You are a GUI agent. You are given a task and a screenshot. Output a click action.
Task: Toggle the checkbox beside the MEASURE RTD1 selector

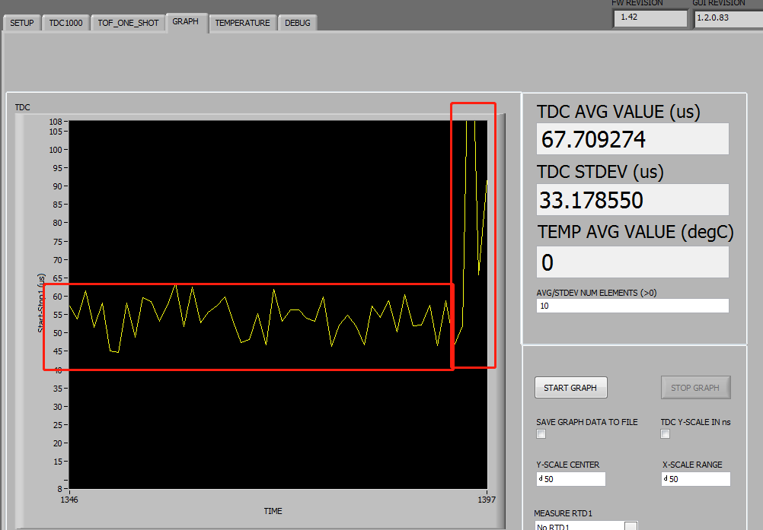631,525
